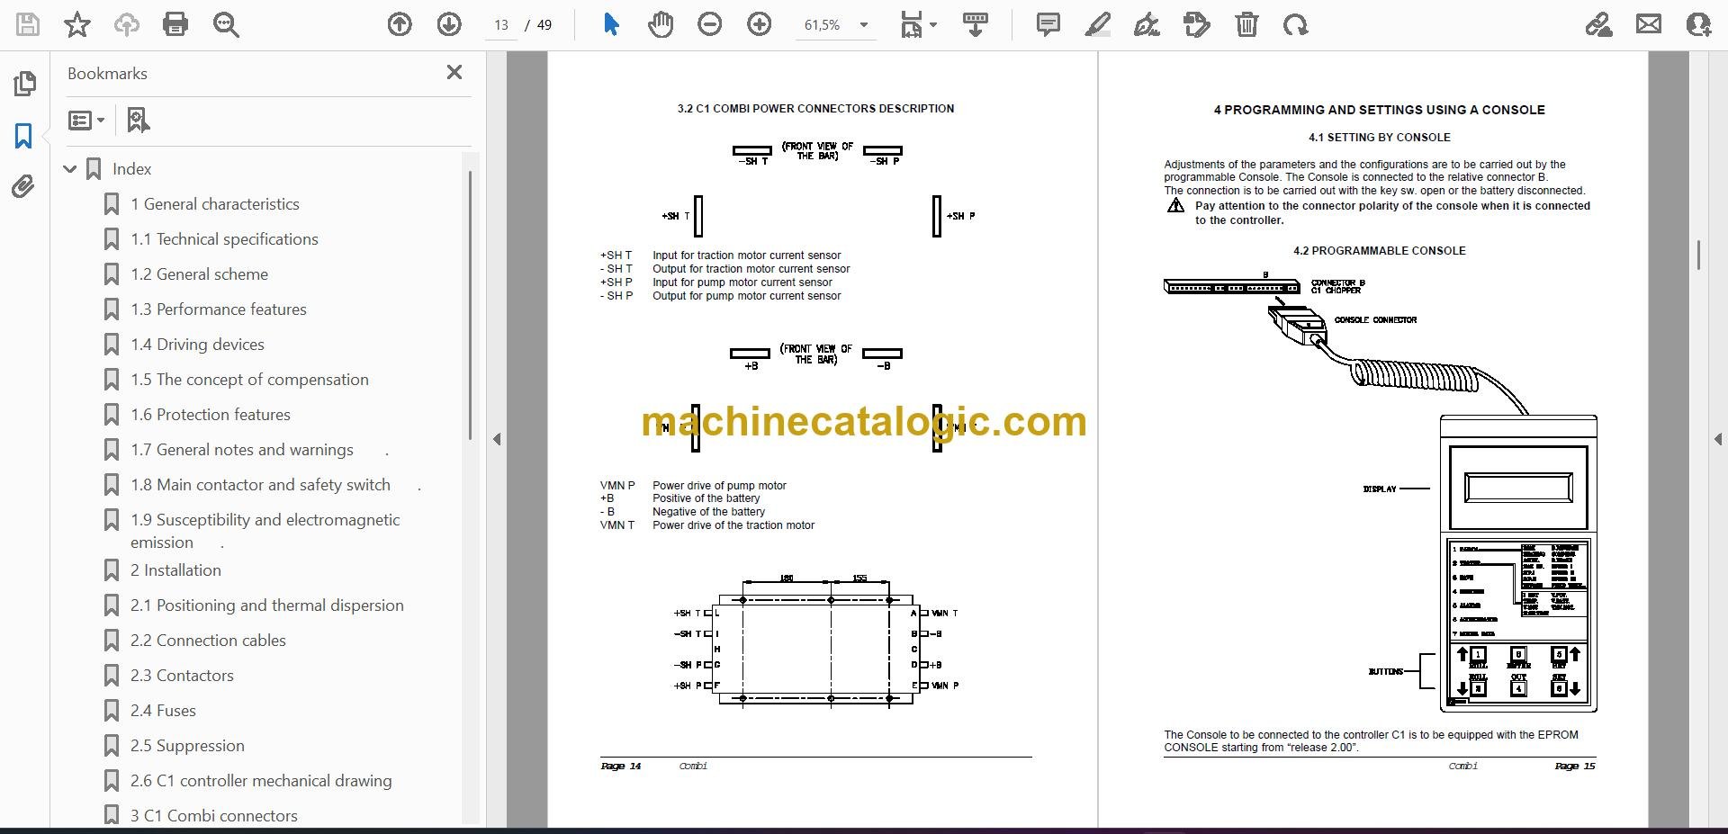This screenshot has height=834, width=1728.
Task: Open the share with others account icon
Action: coord(1698,24)
